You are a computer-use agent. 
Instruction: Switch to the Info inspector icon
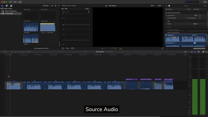click(x=169, y=6)
